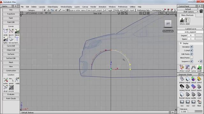Activate the curva tool in Control Panel

[193, 67]
